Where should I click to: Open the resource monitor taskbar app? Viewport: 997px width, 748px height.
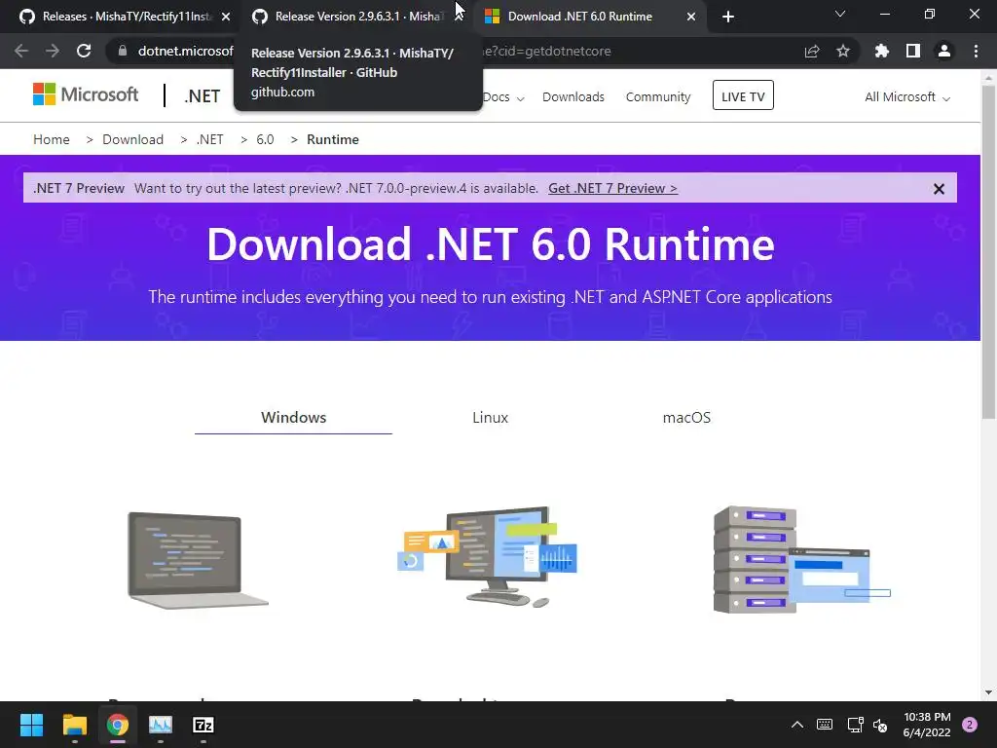pos(161,725)
